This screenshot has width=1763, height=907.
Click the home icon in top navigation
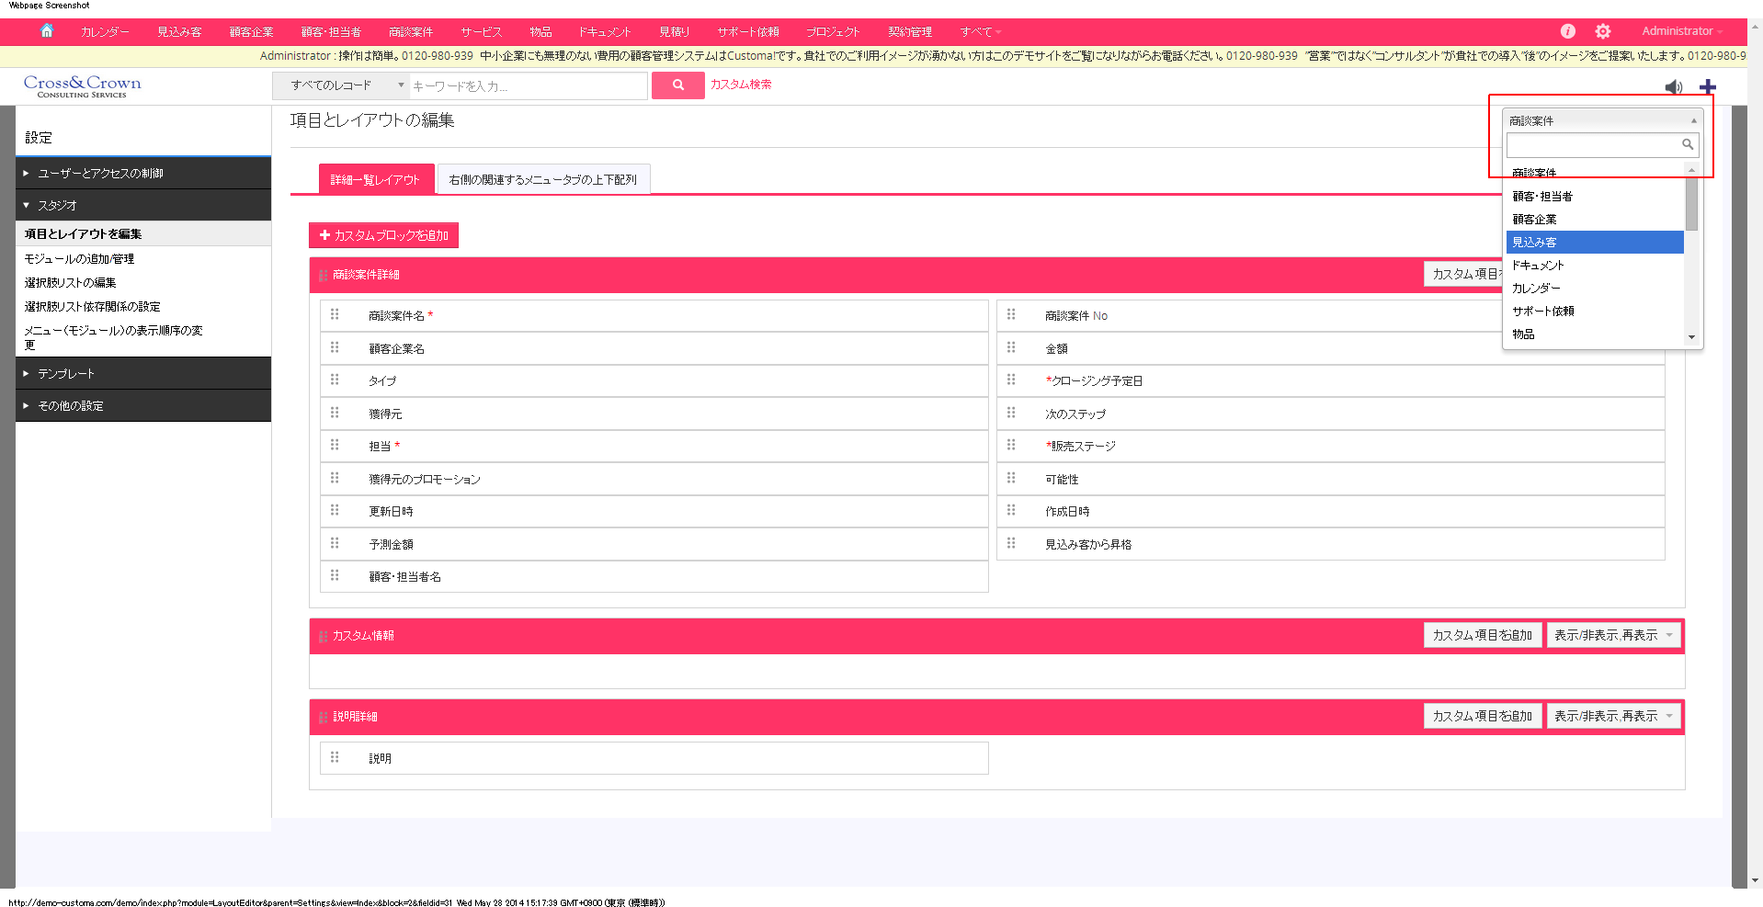click(47, 31)
